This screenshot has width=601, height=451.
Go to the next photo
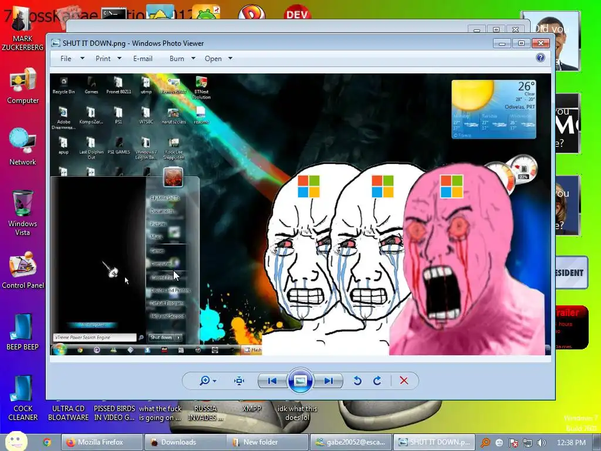(328, 381)
